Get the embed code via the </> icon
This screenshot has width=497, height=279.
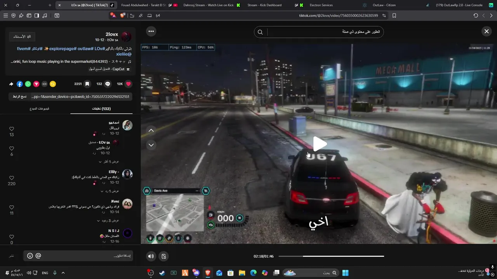coord(45,84)
